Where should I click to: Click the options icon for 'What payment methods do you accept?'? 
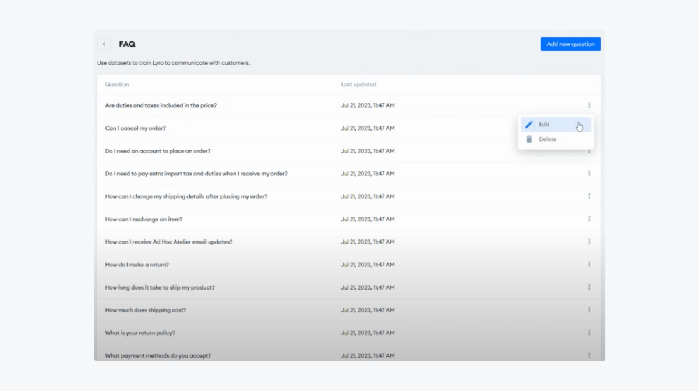point(589,355)
